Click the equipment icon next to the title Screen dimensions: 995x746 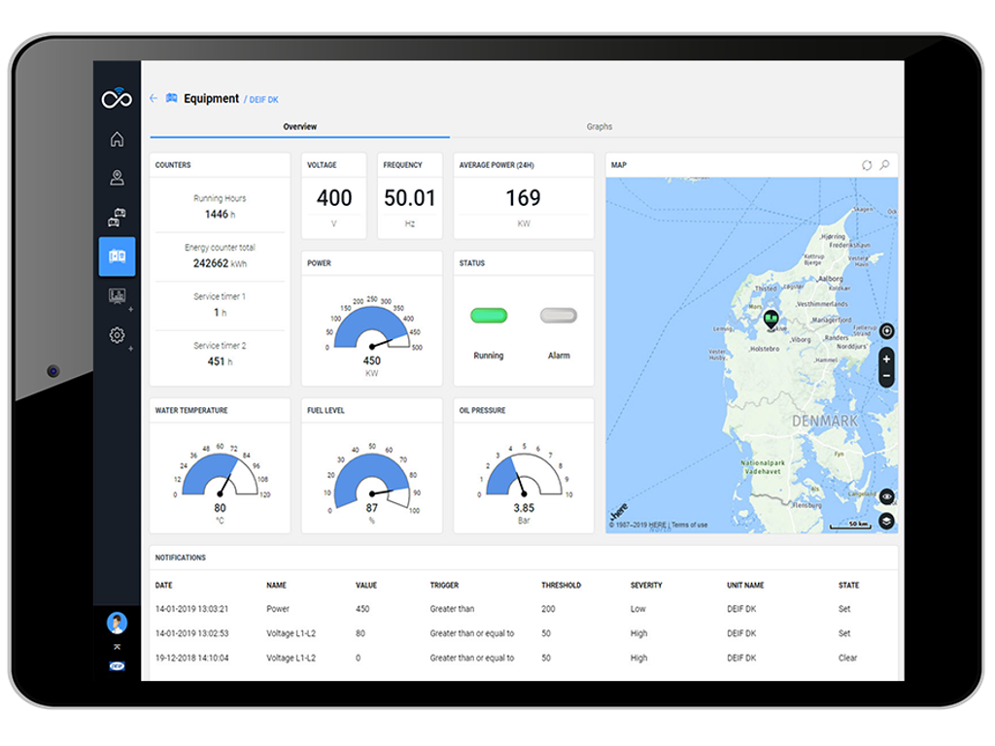click(x=171, y=98)
